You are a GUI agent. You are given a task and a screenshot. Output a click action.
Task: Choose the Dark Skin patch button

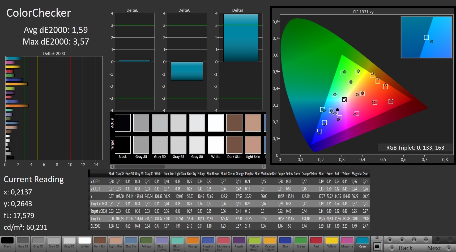(100, 243)
